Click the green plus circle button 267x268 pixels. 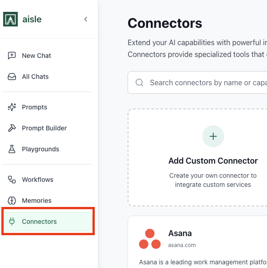pyautogui.click(x=213, y=136)
